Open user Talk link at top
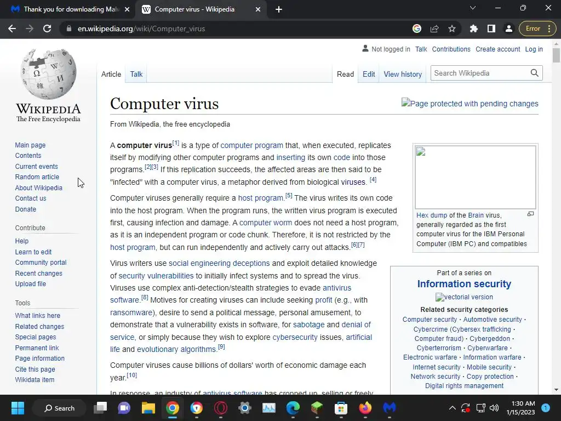Image resolution: width=561 pixels, height=421 pixels. pyautogui.click(x=421, y=49)
